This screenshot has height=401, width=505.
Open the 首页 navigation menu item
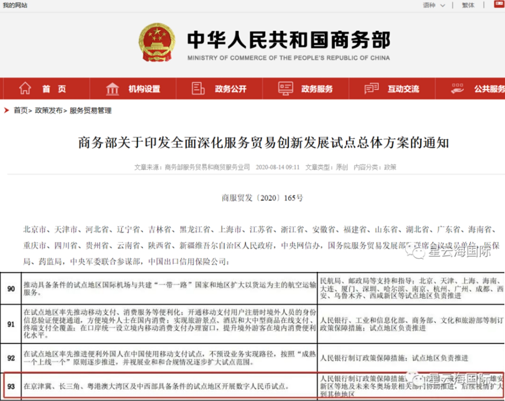[x=54, y=89]
